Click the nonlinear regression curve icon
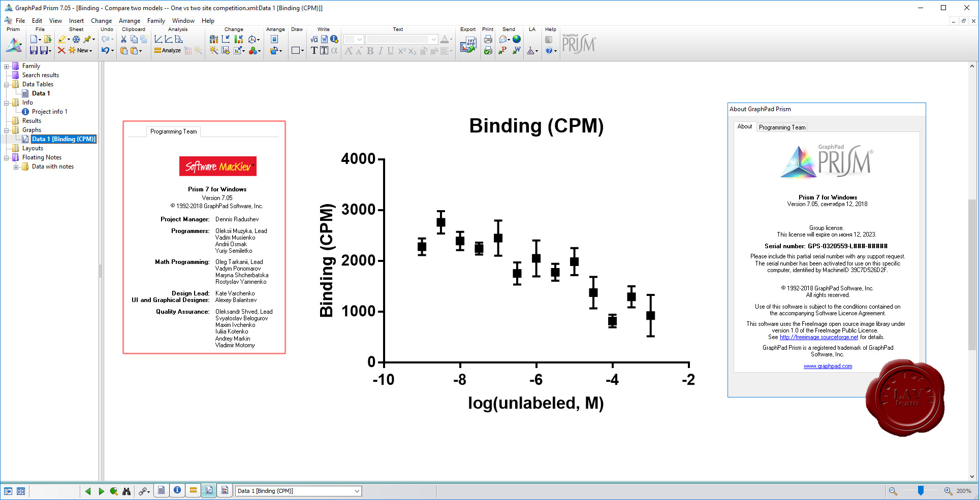Screen dimensions: 979x500 pyautogui.click(x=168, y=39)
